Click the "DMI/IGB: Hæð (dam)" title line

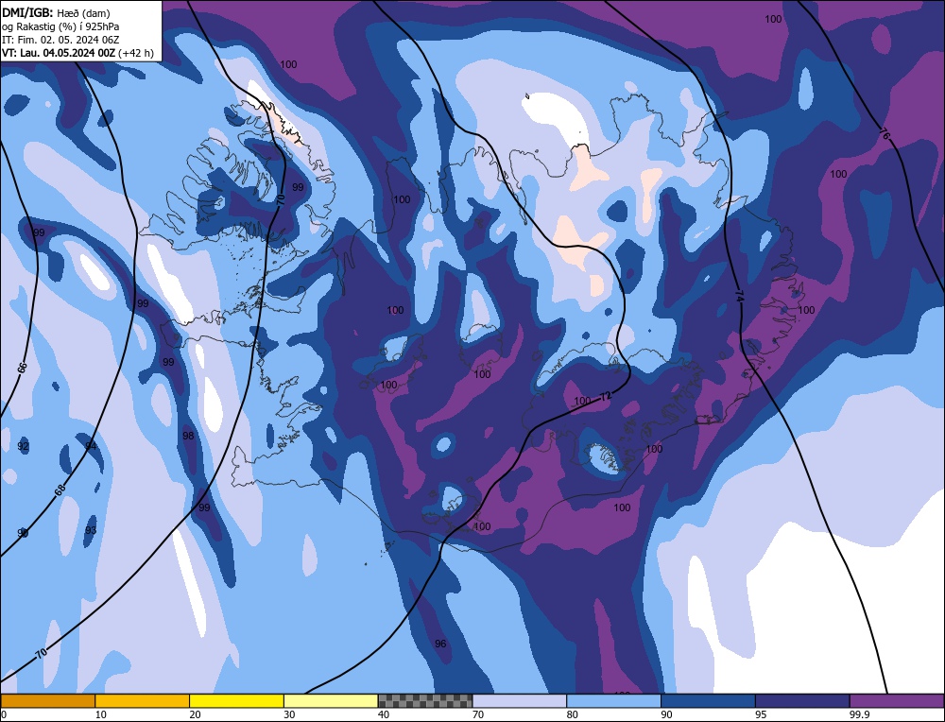tap(56, 12)
